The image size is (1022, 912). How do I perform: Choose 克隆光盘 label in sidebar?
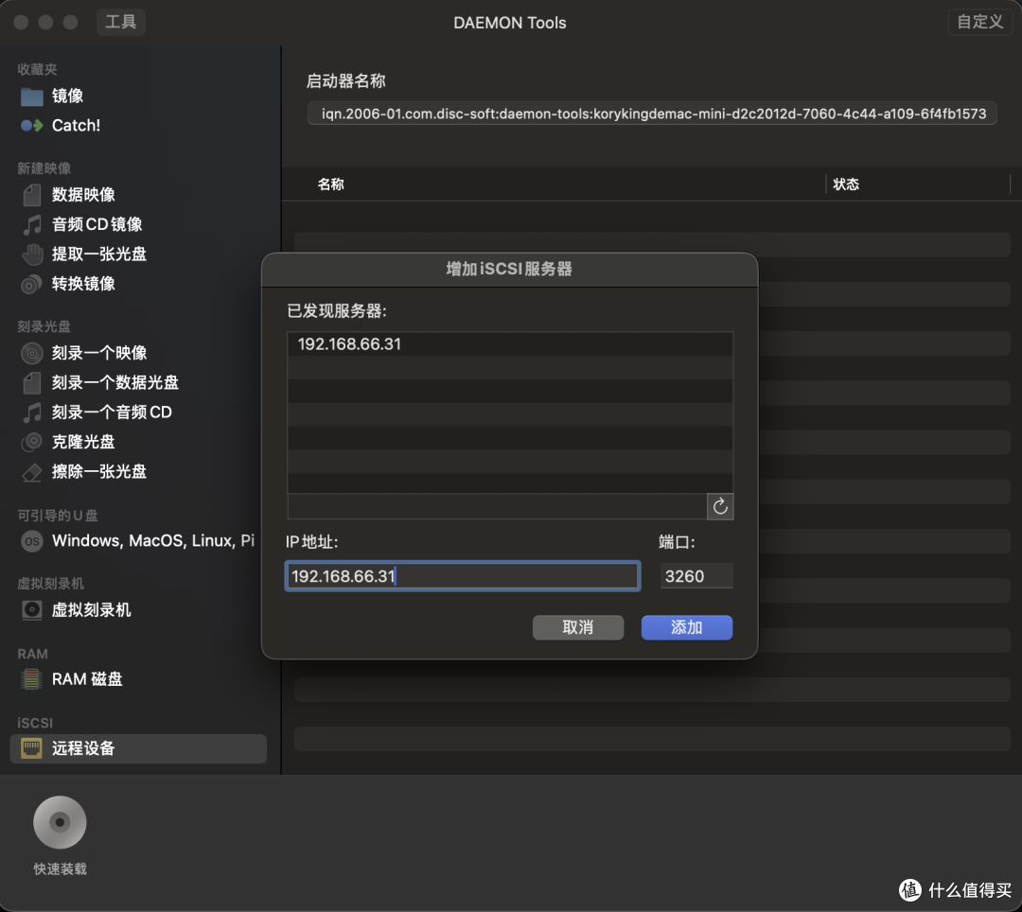click(x=83, y=443)
